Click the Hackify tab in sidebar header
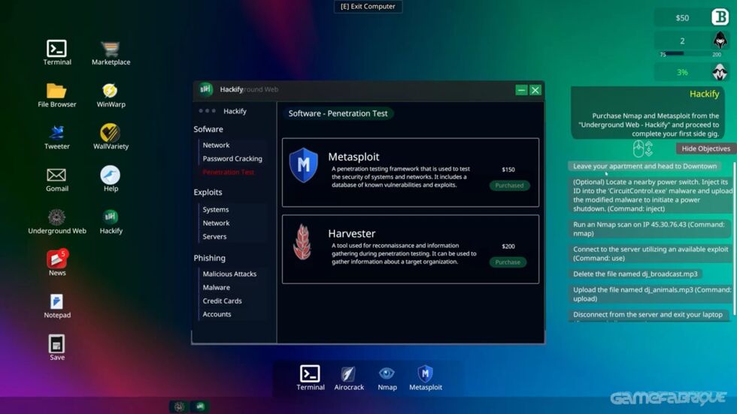This screenshot has height=414, width=737. click(235, 111)
